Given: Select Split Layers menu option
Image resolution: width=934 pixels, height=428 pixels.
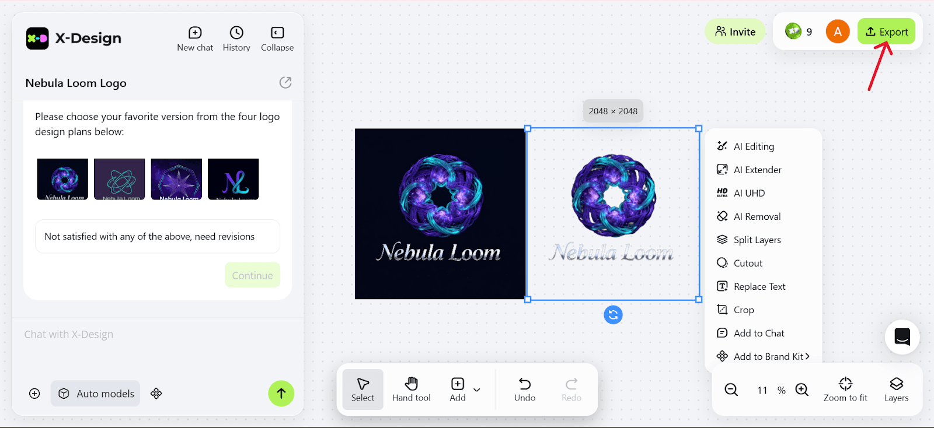Looking at the screenshot, I should point(748,240).
